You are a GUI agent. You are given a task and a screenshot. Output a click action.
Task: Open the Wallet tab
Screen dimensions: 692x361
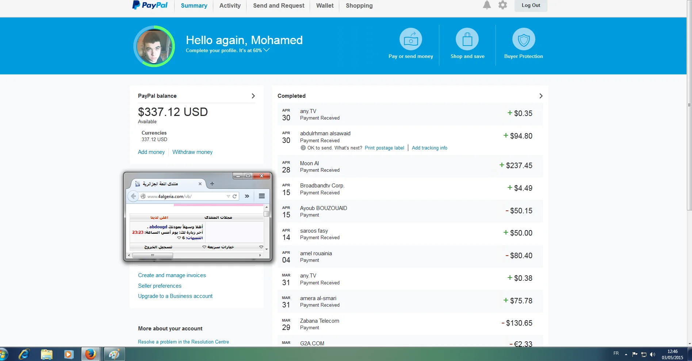325,6
